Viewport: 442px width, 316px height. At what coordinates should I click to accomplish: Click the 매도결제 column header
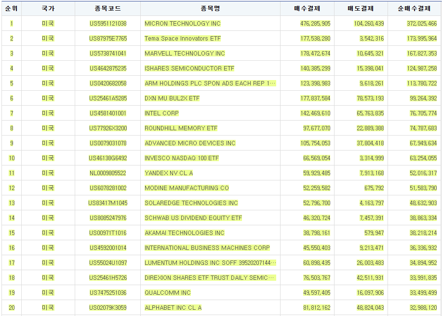coord(361,9)
